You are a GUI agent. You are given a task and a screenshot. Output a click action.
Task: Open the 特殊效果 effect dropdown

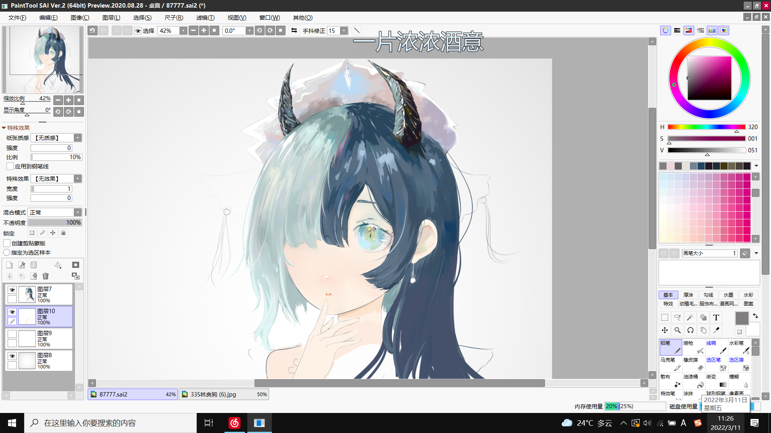pyautogui.click(x=78, y=179)
